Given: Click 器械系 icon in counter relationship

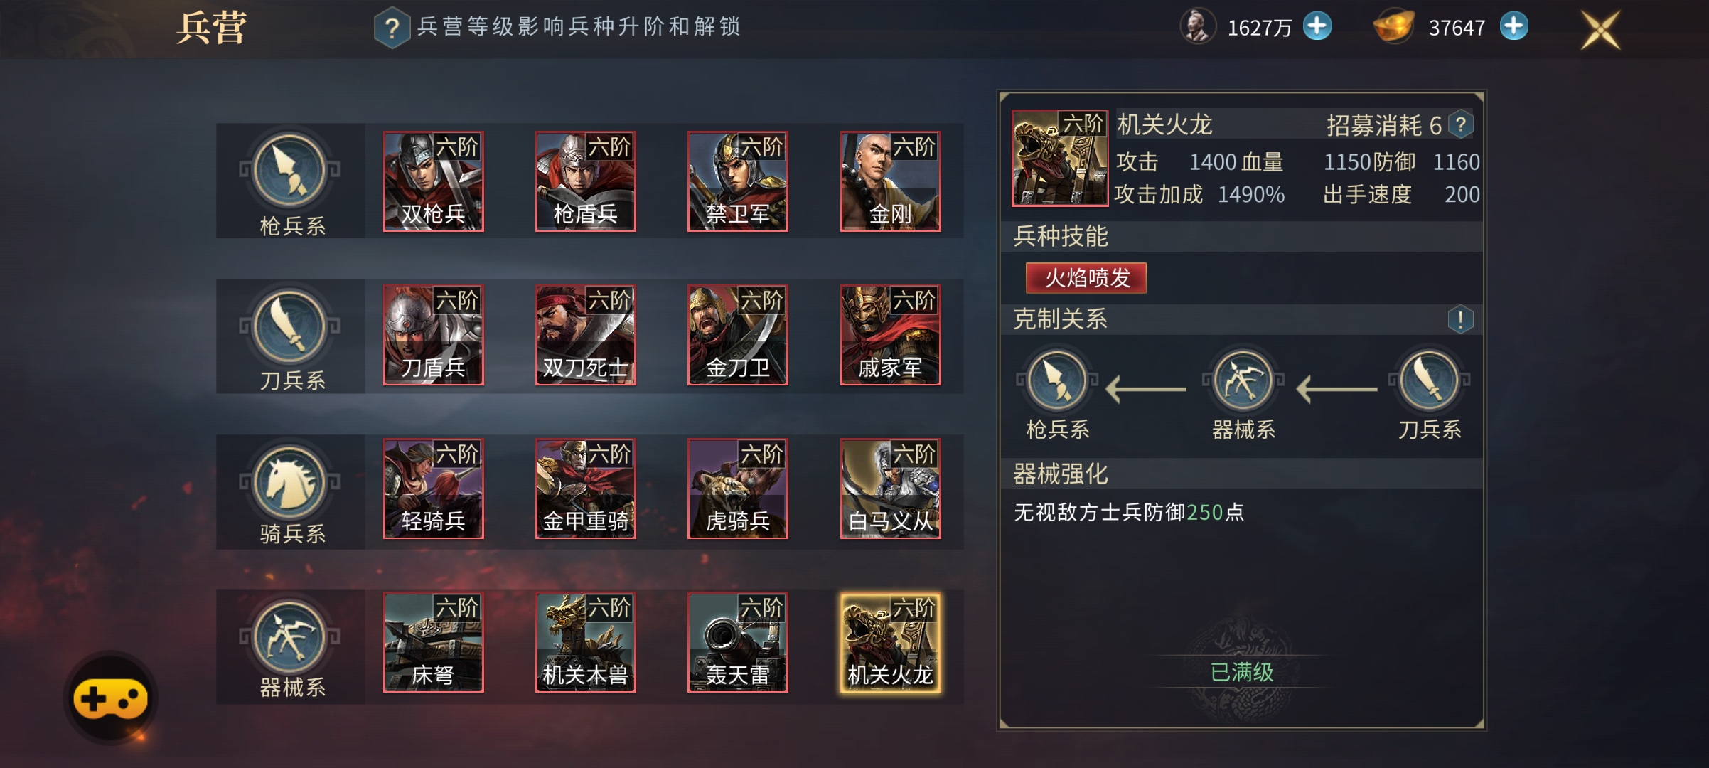Looking at the screenshot, I should pyautogui.click(x=1243, y=381).
